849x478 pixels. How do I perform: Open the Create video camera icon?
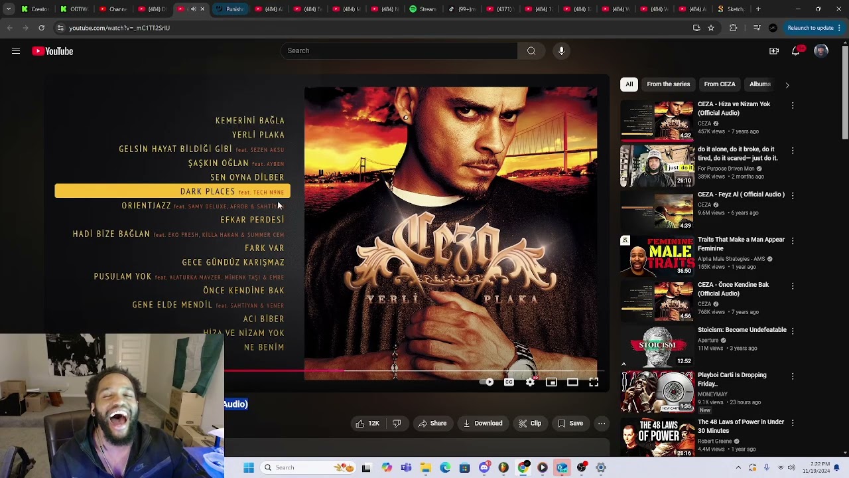(774, 51)
